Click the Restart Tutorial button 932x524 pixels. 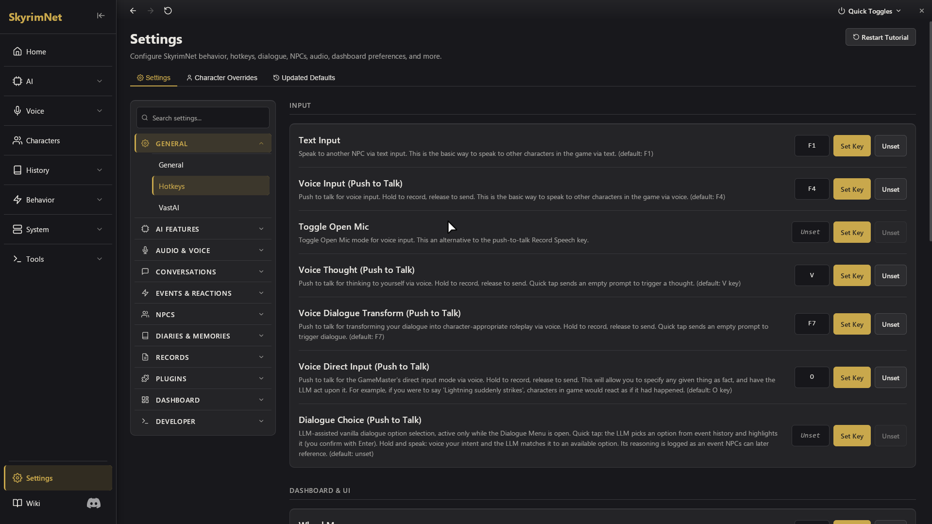[881, 37]
